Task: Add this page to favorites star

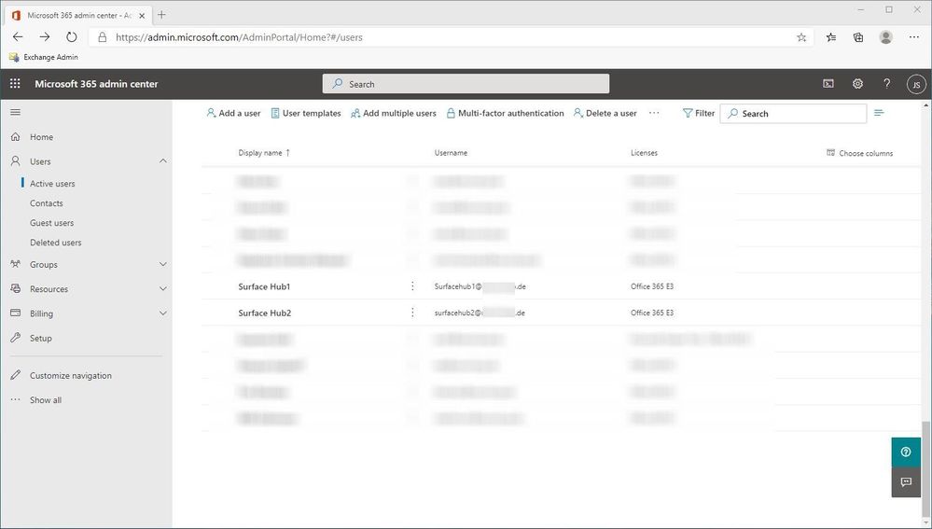Action: pos(801,37)
